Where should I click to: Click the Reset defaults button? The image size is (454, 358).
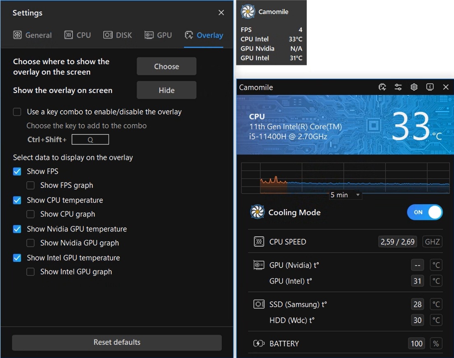117,342
